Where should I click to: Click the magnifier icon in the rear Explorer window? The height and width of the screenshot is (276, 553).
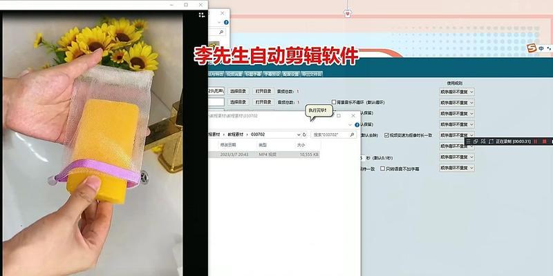click(221, 32)
